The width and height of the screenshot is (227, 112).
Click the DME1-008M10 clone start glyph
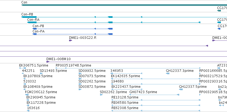[48, 62]
